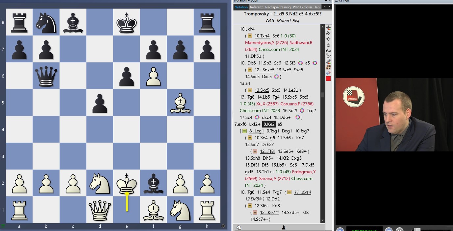Screen dimensions: 453x231
Task: Select the highlighted move 8.Ke2 in the notation
Action: point(269,124)
